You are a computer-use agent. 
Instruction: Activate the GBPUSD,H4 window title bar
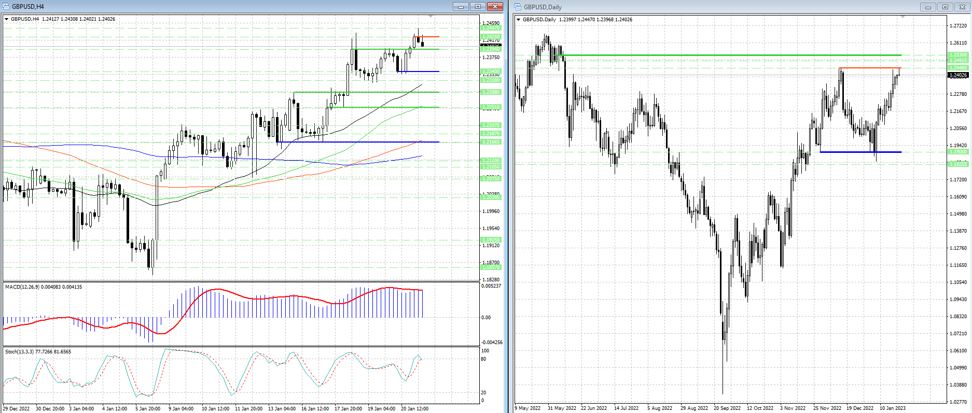(207, 7)
